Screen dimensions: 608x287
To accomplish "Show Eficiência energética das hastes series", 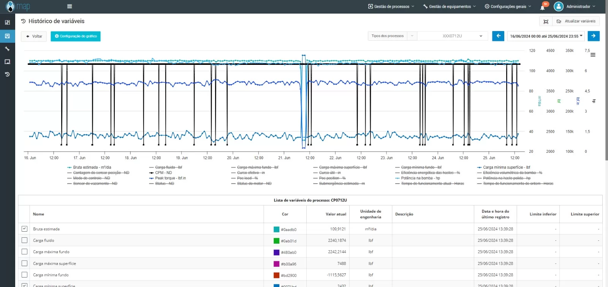I will pos(427,173).
